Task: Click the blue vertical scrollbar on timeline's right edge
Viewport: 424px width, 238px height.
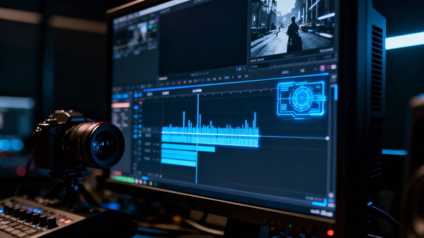Action: click(x=335, y=92)
